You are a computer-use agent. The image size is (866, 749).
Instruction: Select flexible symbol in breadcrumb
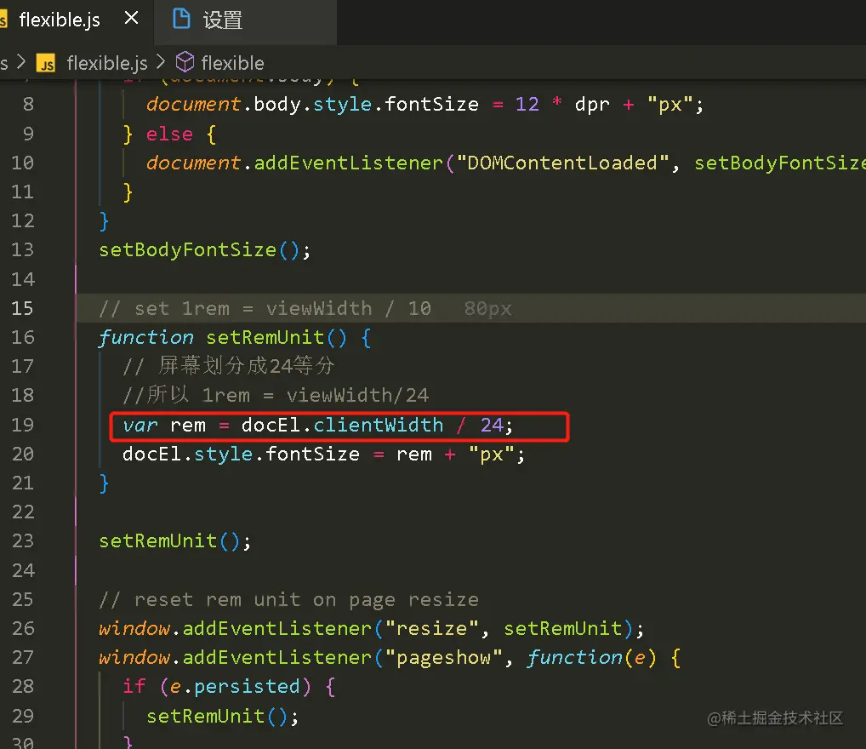232,63
